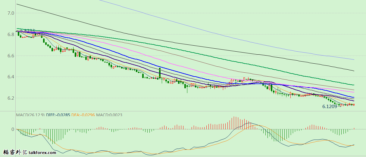Select the tall green candlestick mid-chart

click(x=160, y=73)
